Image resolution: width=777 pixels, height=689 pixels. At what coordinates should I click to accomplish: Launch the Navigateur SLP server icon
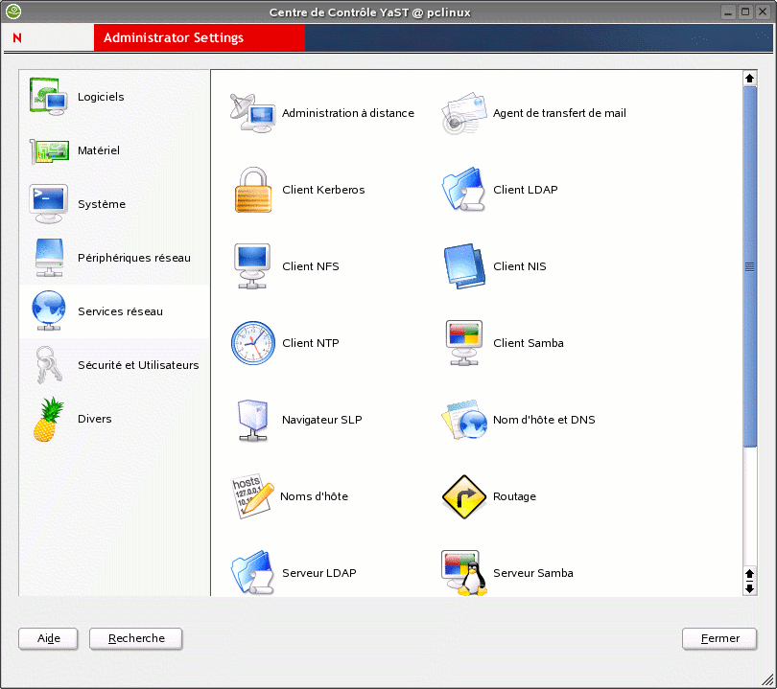point(252,421)
